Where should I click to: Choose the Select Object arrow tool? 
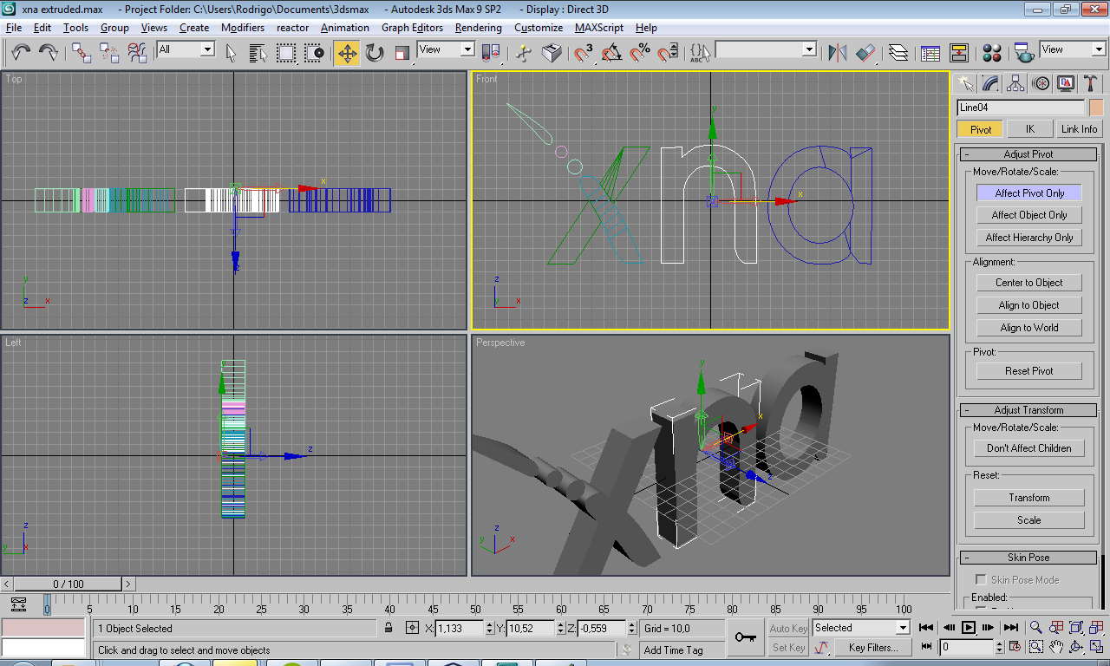(x=231, y=53)
